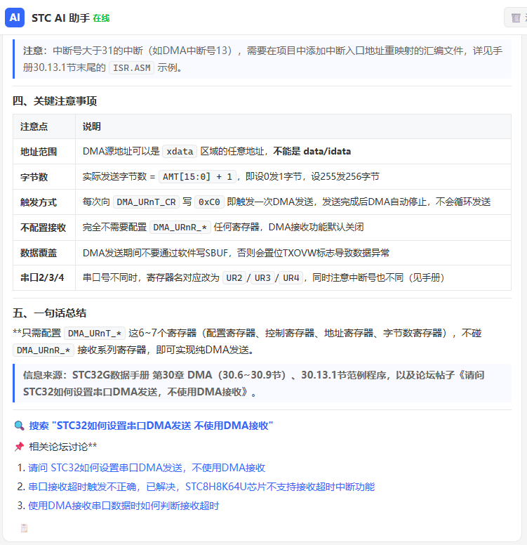Click the ISR.ASM inline code tag

pyautogui.click(x=131, y=68)
